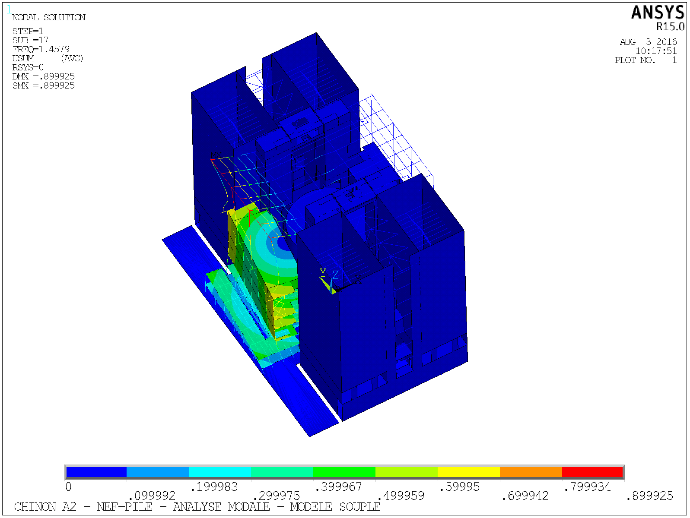Click the 'USUM (AVG)' label
The image size is (690, 518).
pyautogui.click(x=48, y=58)
